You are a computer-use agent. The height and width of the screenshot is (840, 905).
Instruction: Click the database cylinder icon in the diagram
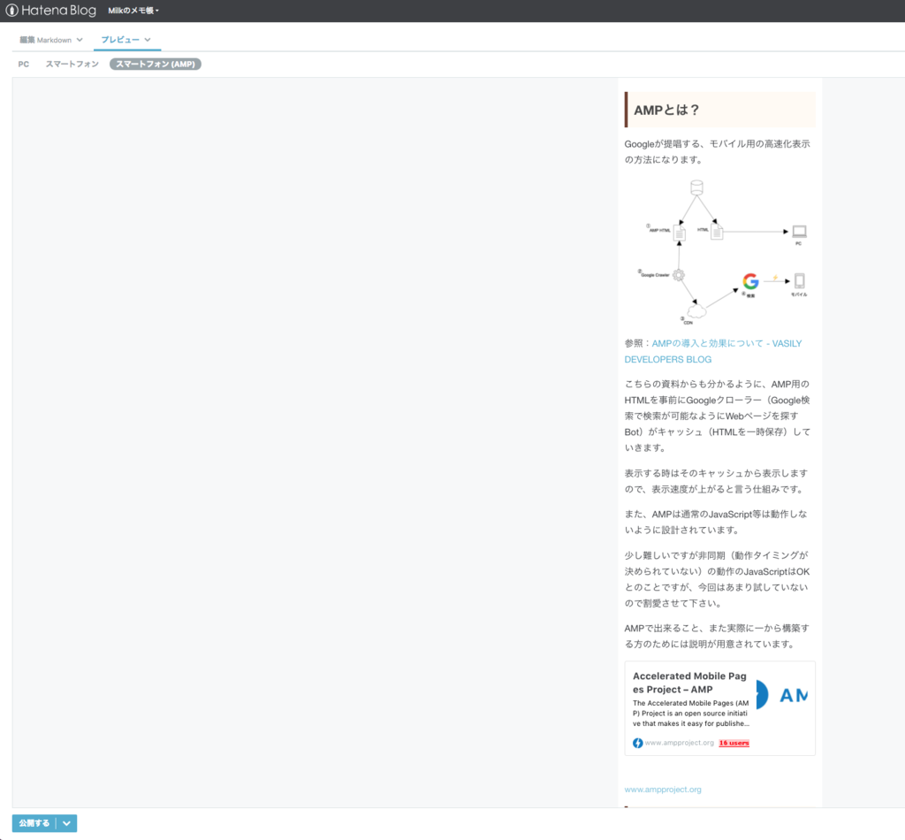tap(696, 187)
